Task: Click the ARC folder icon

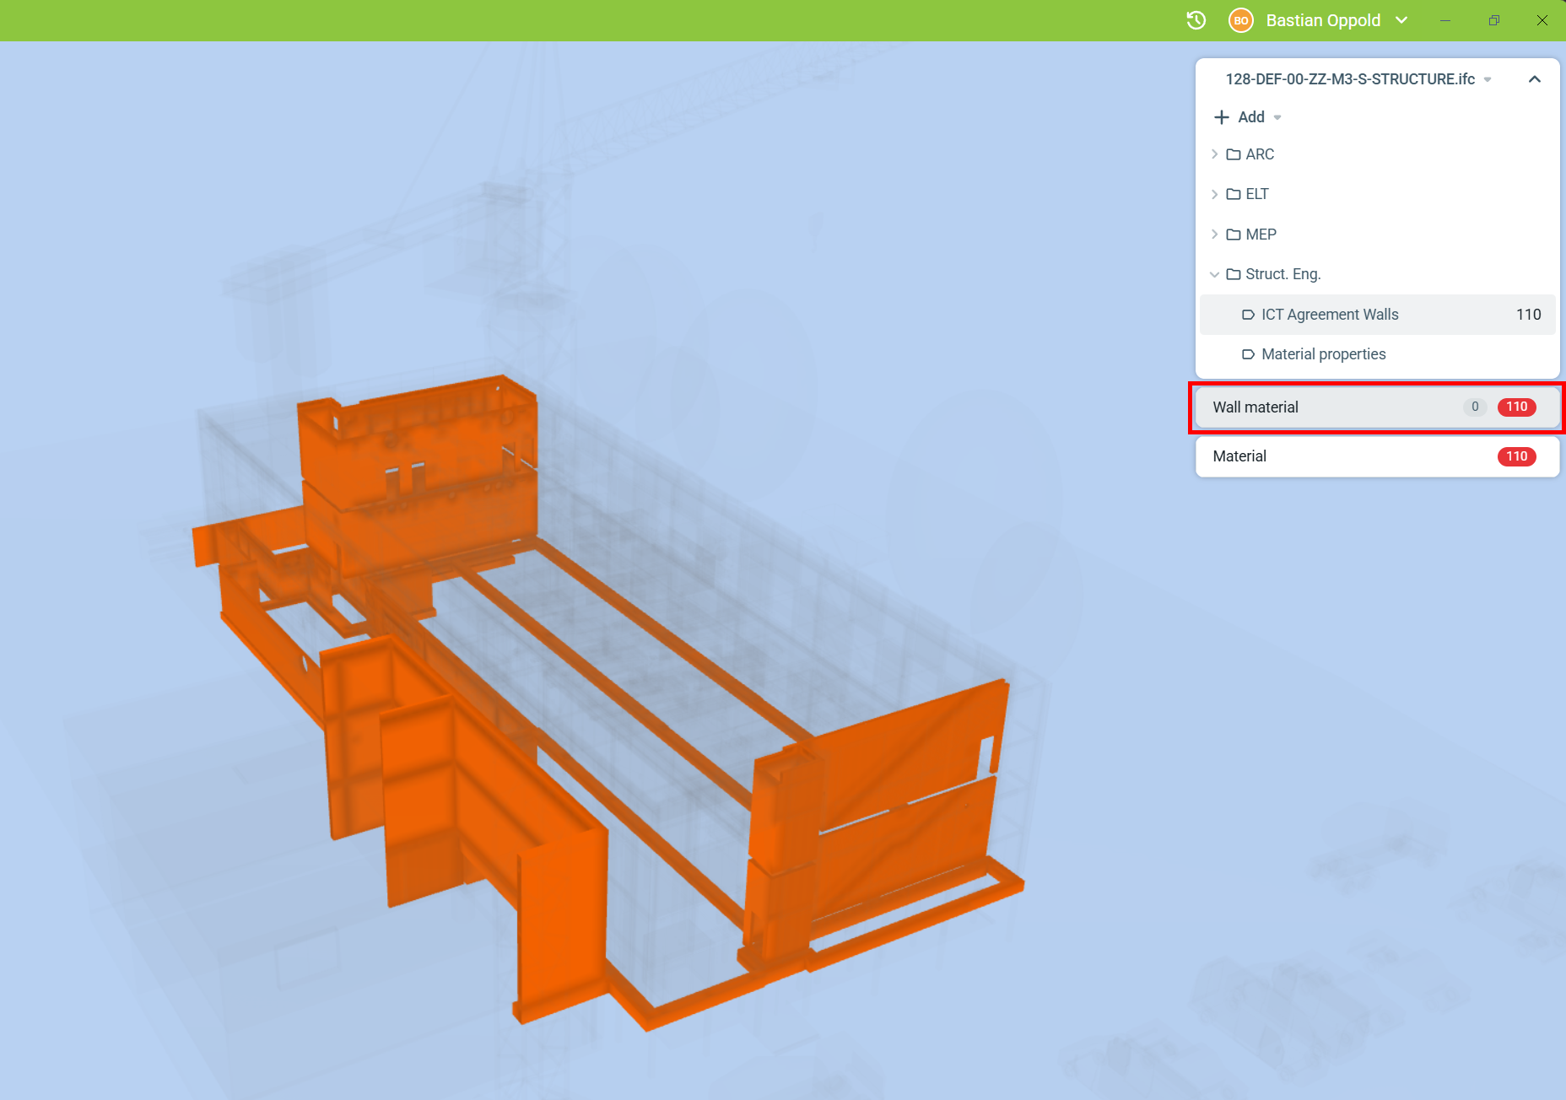Action: [x=1234, y=154]
